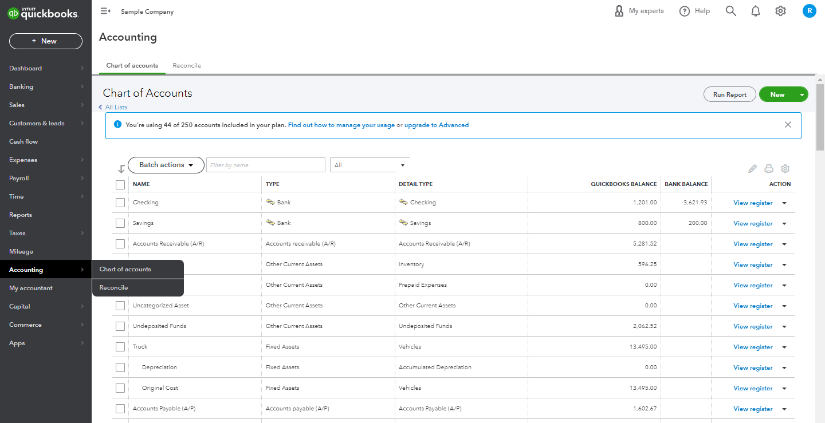This screenshot has height=423, width=825.
Task: Open the table settings gear icon
Action: pyautogui.click(x=785, y=169)
